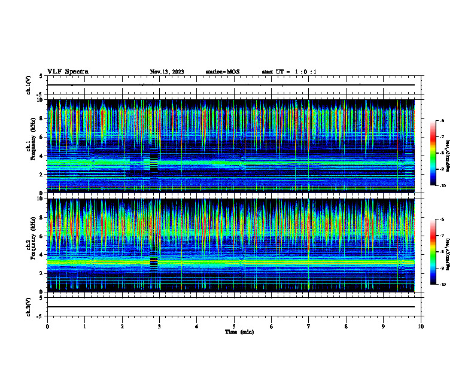Screen dimensions: 474x366
Task: Click the time axis tick label '6'
Action: pyautogui.click(x=271, y=327)
